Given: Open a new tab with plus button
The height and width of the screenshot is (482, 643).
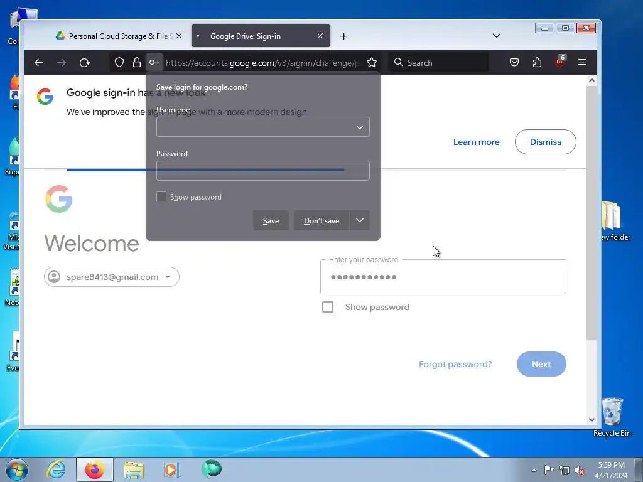Looking at the screenshot, I should (x=343, y=36).
